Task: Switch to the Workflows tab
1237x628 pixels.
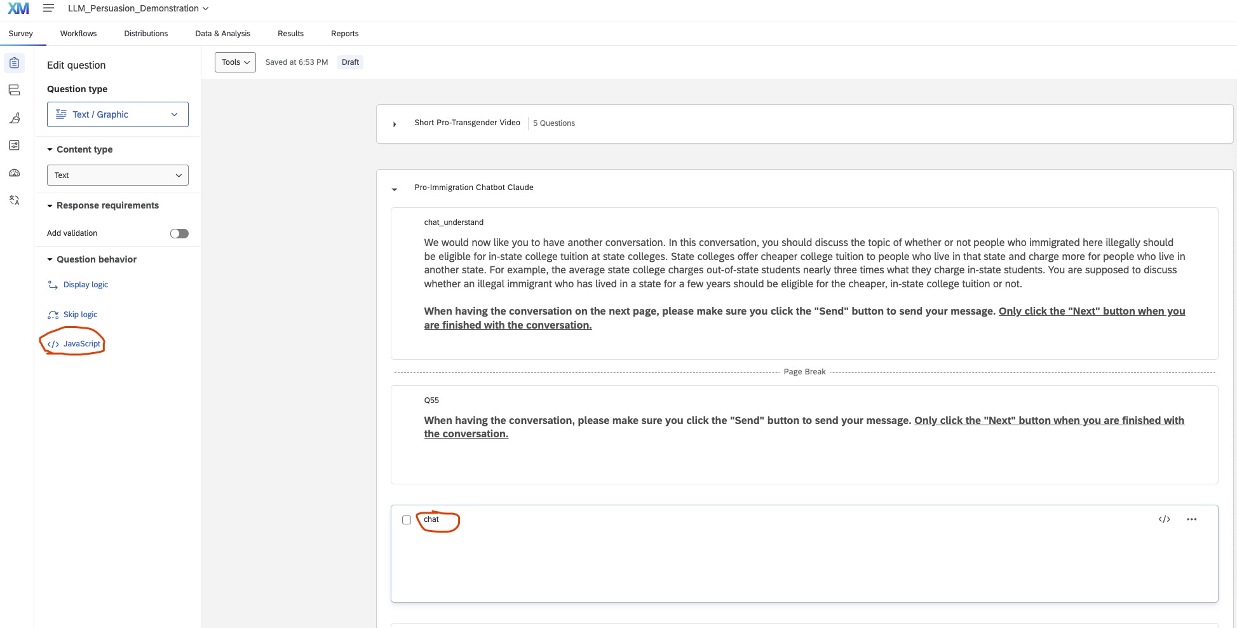Action: (x=78, y=34)
